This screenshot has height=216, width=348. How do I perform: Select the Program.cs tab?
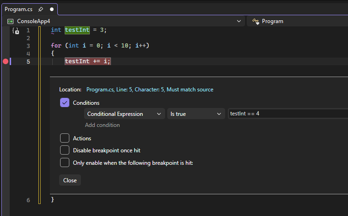click(x=18, y=9)
